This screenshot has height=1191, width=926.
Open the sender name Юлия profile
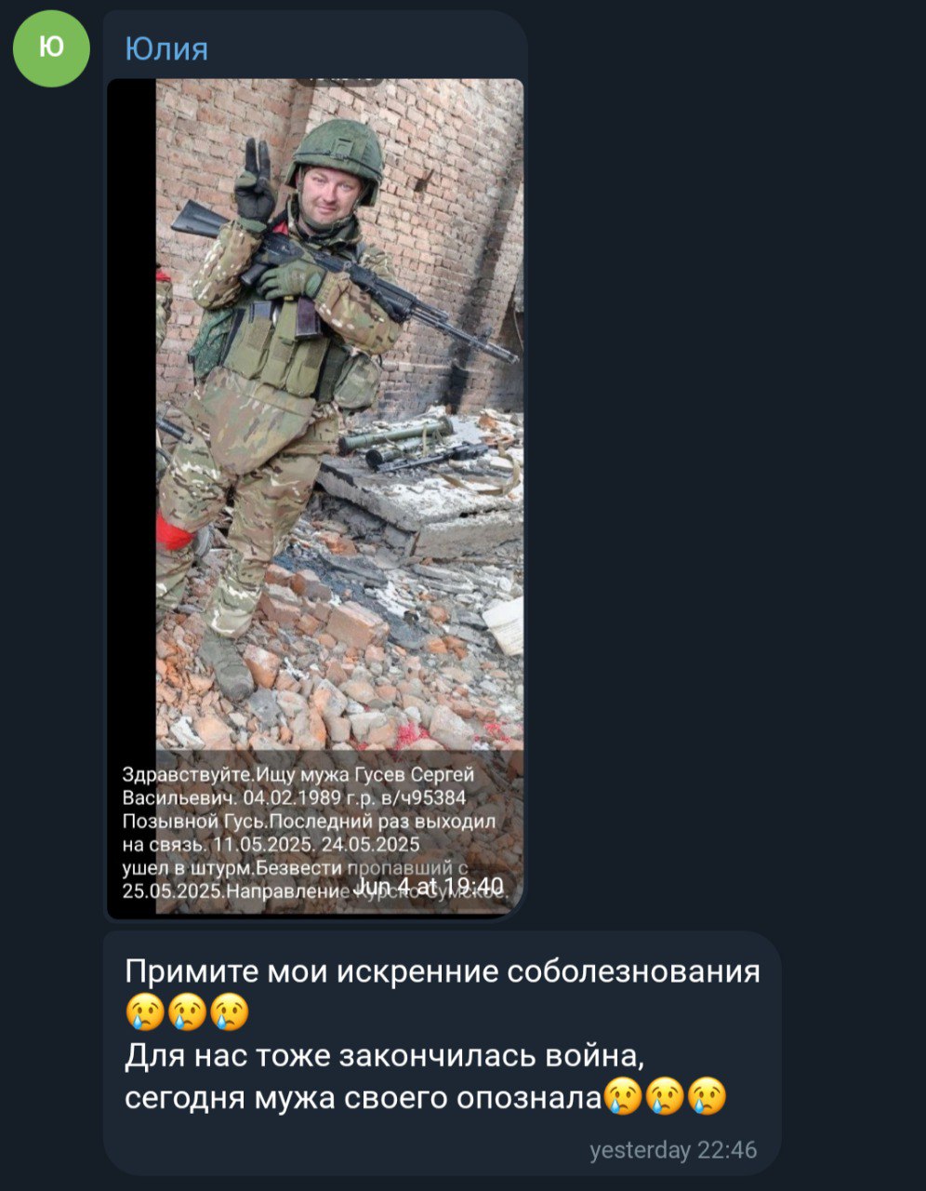click(166, 48)
